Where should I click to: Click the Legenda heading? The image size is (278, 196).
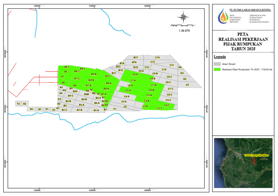(x=220, y=57)
